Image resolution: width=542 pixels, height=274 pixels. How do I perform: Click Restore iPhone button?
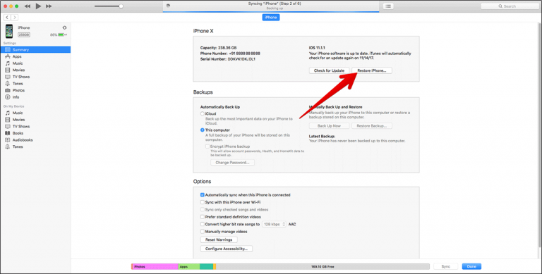coord(372,70)
